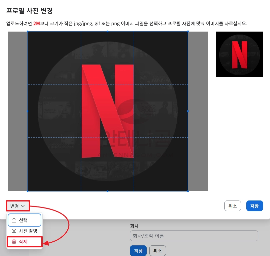Click the bottom-middle crop edge handle

pos(107,191)
